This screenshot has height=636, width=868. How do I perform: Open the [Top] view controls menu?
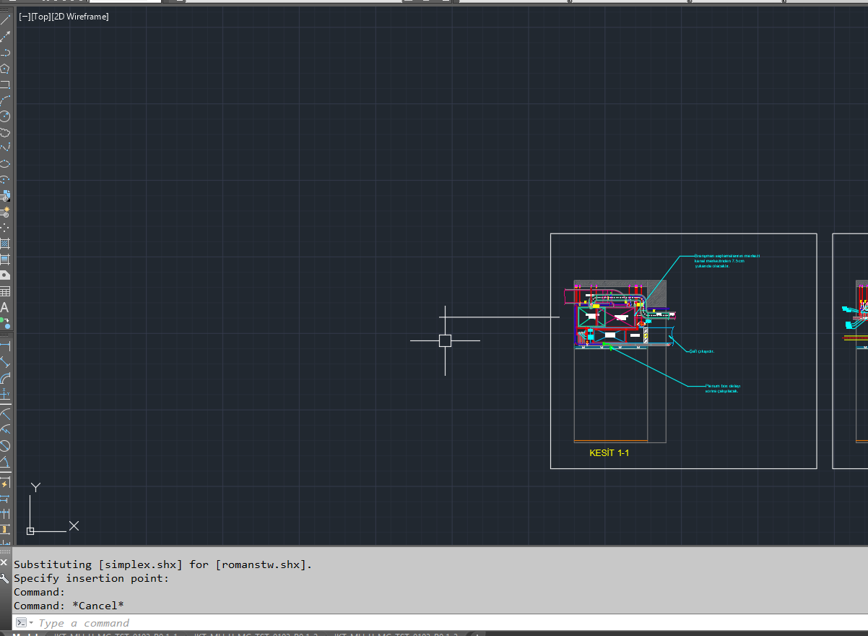coord(40,17)
